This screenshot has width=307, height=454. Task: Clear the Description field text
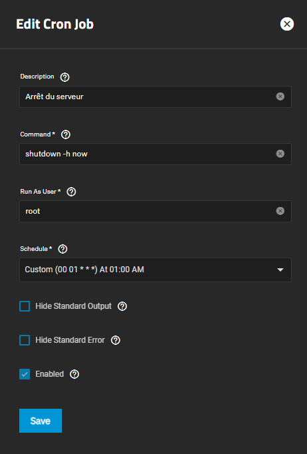click(x=280, y=97)
